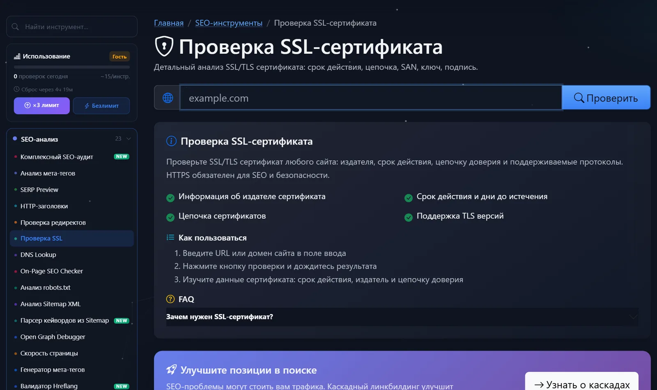This screenshot has width=657, height=390.
Task: Click the clock icon next to 'Сброс через 4ч 19м'
Action: pos(17,89)
